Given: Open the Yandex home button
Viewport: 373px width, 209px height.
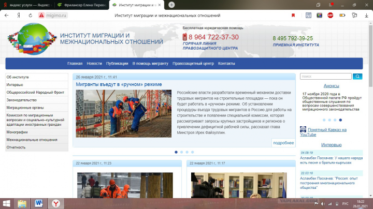Looking at the screenshot, I should [19, 16].
